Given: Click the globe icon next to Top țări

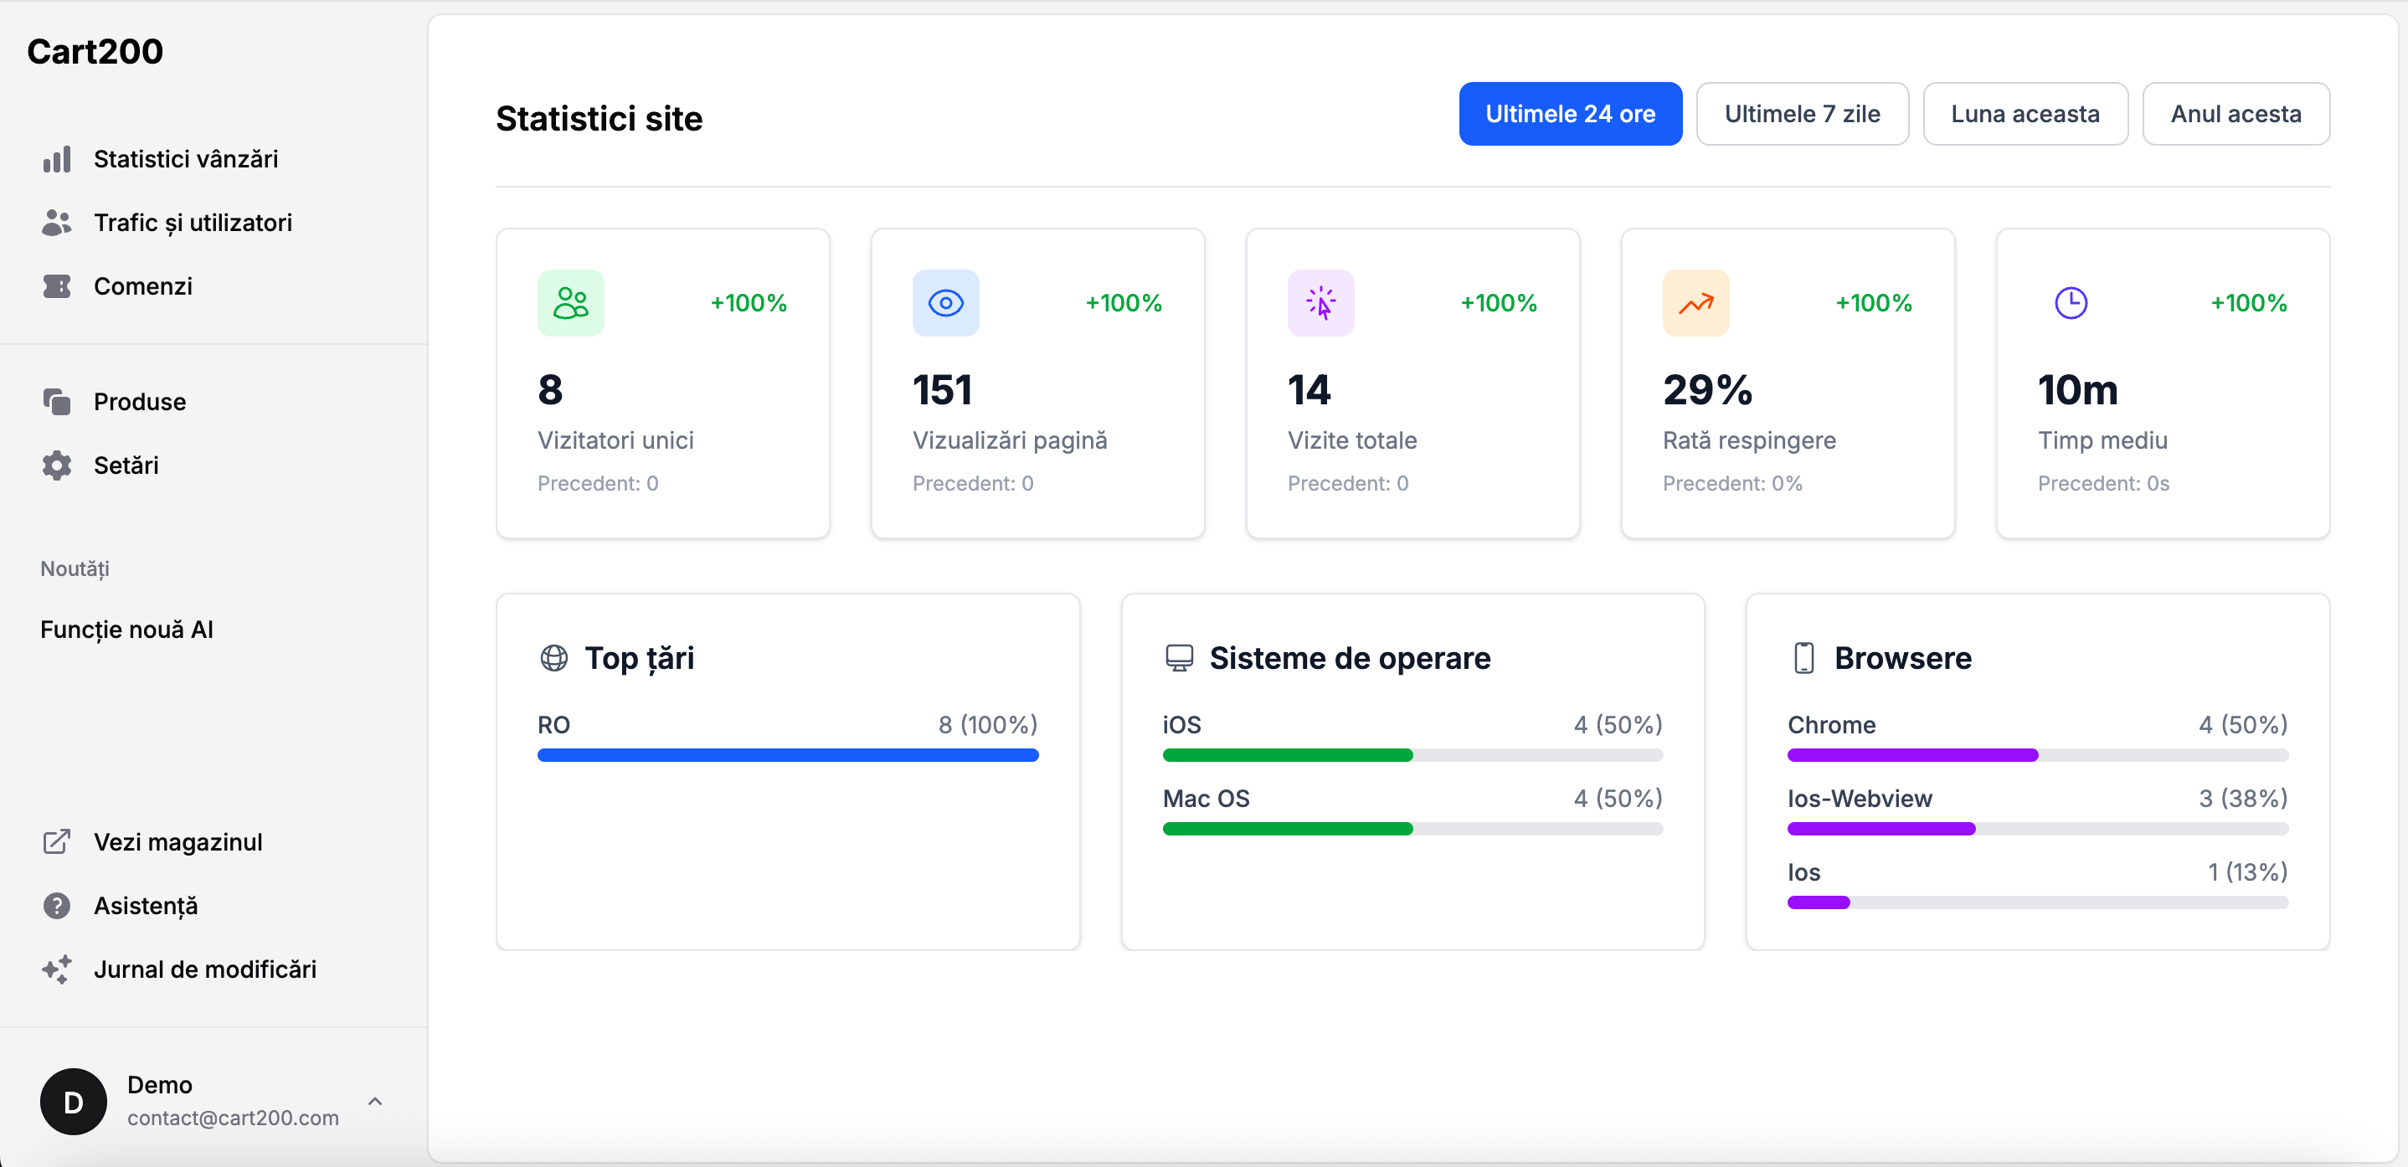Looking at the screenshot, I should click(553, 658).
